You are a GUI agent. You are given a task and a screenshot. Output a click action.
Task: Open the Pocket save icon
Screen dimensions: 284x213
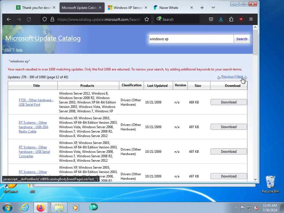(211, 19)
